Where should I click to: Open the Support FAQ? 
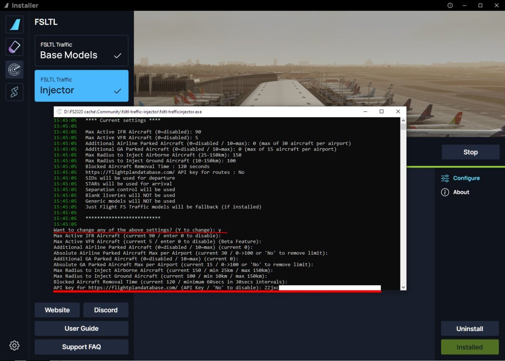point(82,347)
